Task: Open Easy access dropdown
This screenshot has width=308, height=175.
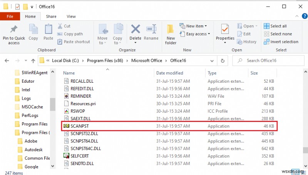Action: (195, 34)
